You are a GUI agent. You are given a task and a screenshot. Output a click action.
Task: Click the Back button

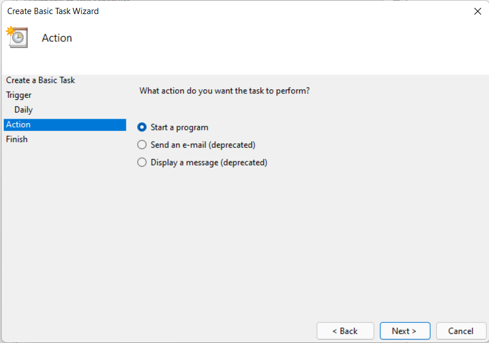point(345,331)
